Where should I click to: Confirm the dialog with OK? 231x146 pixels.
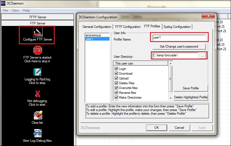[x=157, y=128]
